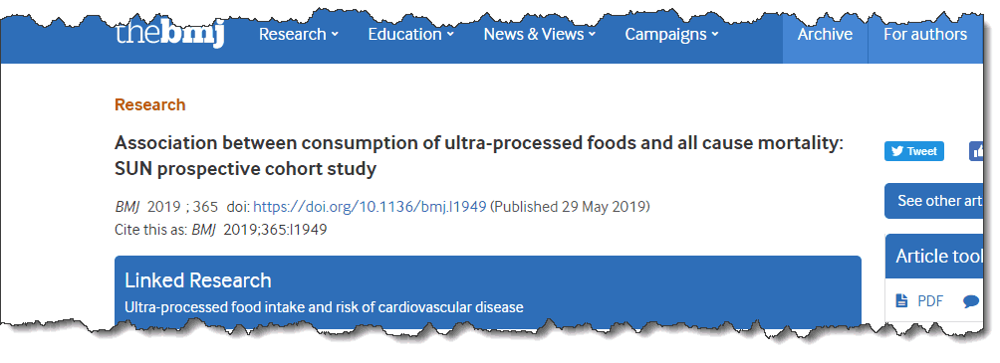The width and height of the screenshot is (1000, 363).
Task: Click the thebmj logo
Action: coord(169,34)
